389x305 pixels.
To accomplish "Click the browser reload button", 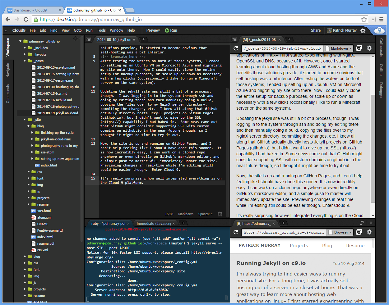I will point(26,19).
